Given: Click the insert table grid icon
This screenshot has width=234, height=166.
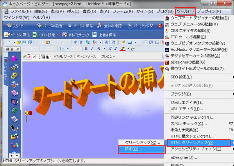Looking at the screenshot, I should click(145, 43).
